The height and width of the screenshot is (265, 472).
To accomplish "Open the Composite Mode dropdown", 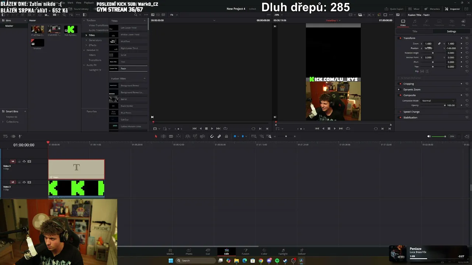I will click(438, 100).
